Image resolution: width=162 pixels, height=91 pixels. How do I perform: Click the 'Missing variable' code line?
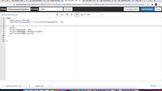pos(27,32)
